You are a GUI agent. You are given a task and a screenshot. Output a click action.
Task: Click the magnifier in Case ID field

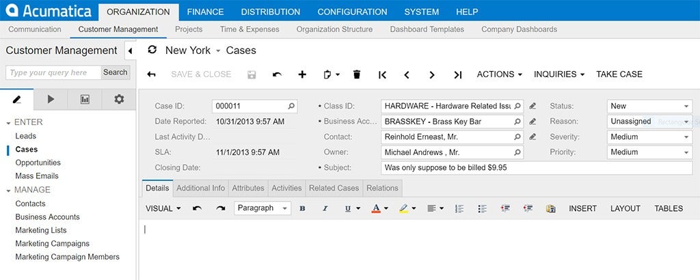coord(291,106)
